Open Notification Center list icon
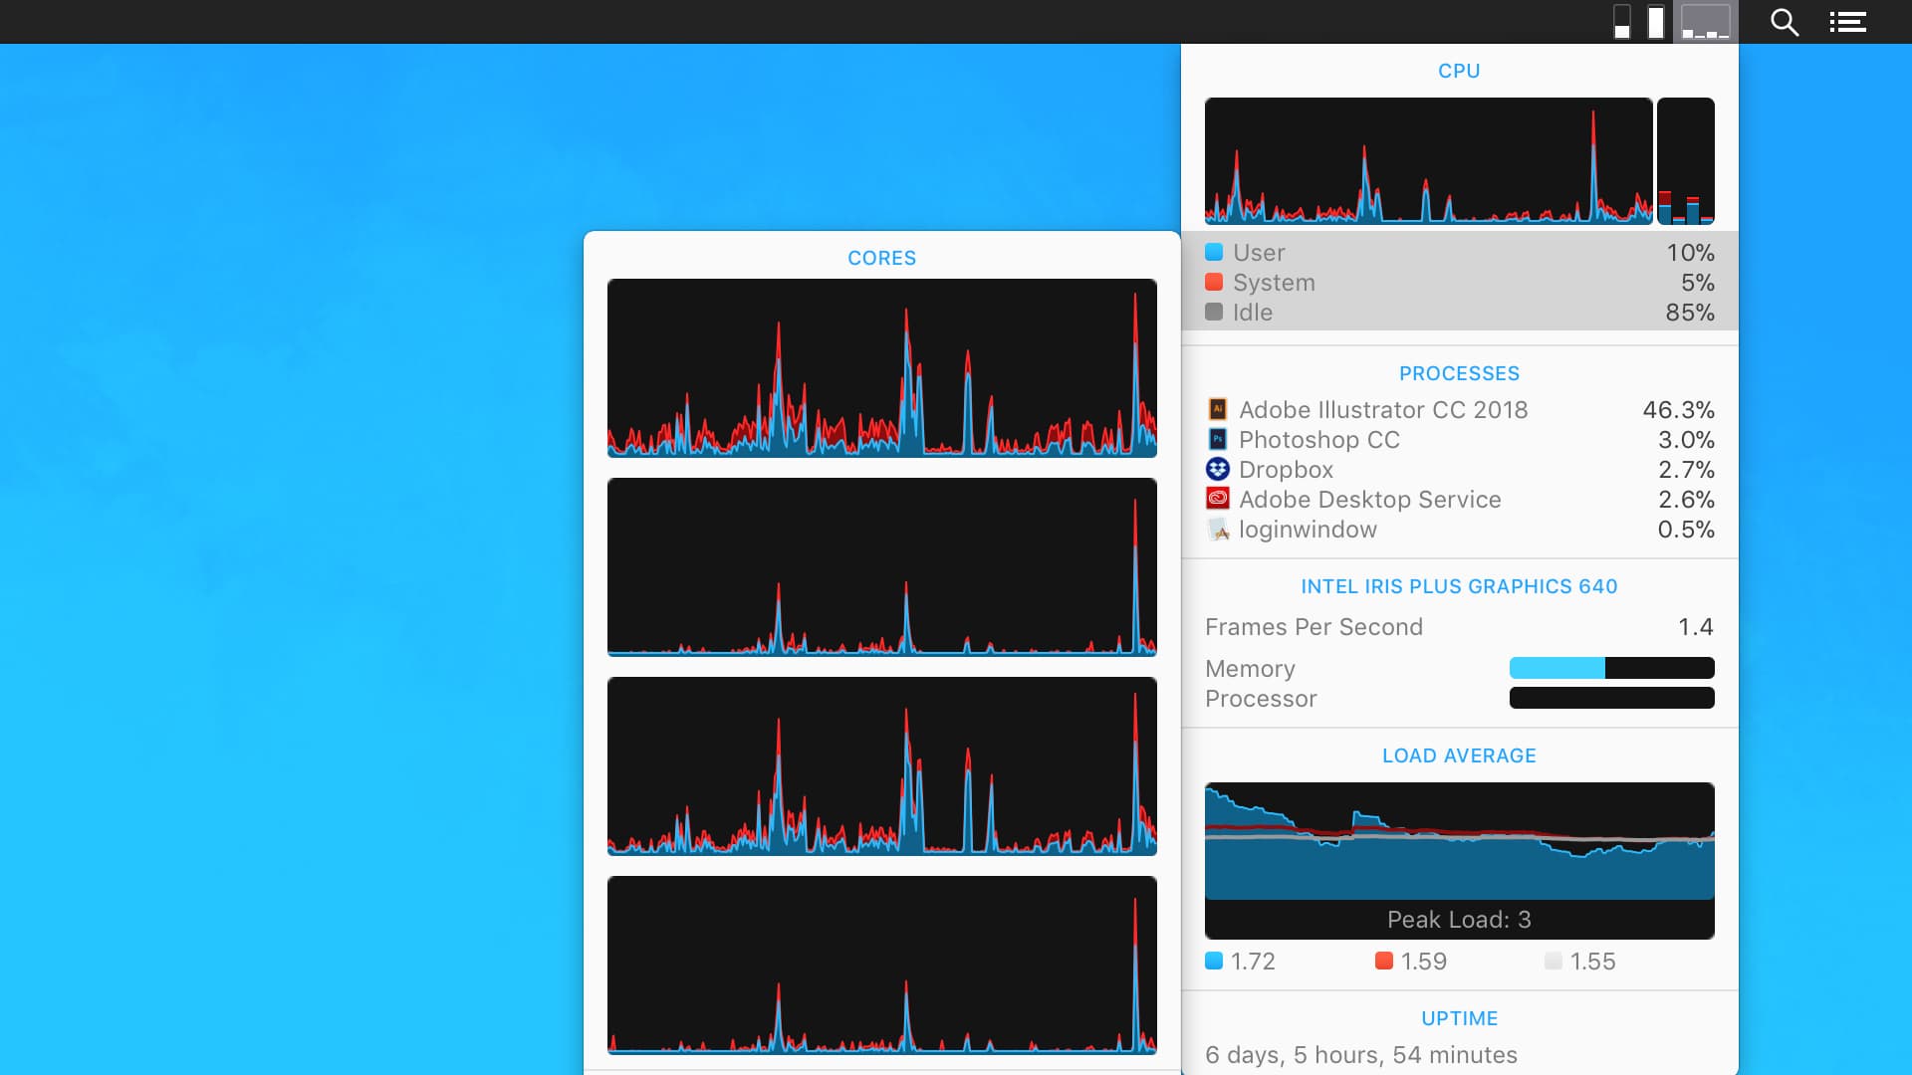Viewport: 1912px width, 1075px height. click(1847, 22)
